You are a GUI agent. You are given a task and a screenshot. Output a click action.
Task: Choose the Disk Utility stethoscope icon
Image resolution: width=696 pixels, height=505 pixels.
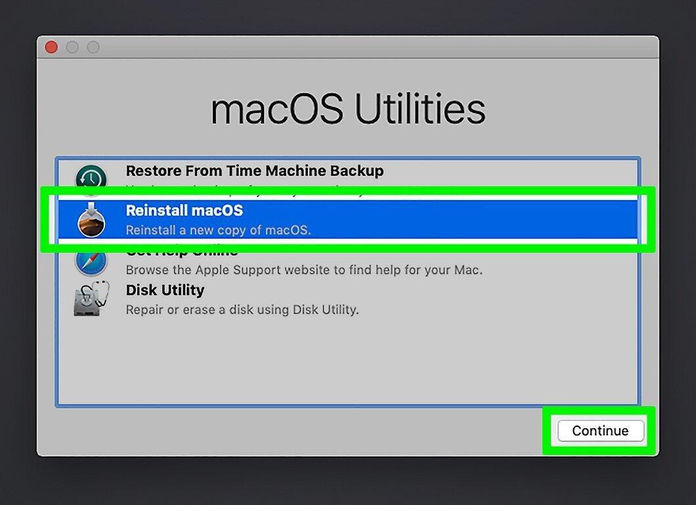click(x=91, y=298)
